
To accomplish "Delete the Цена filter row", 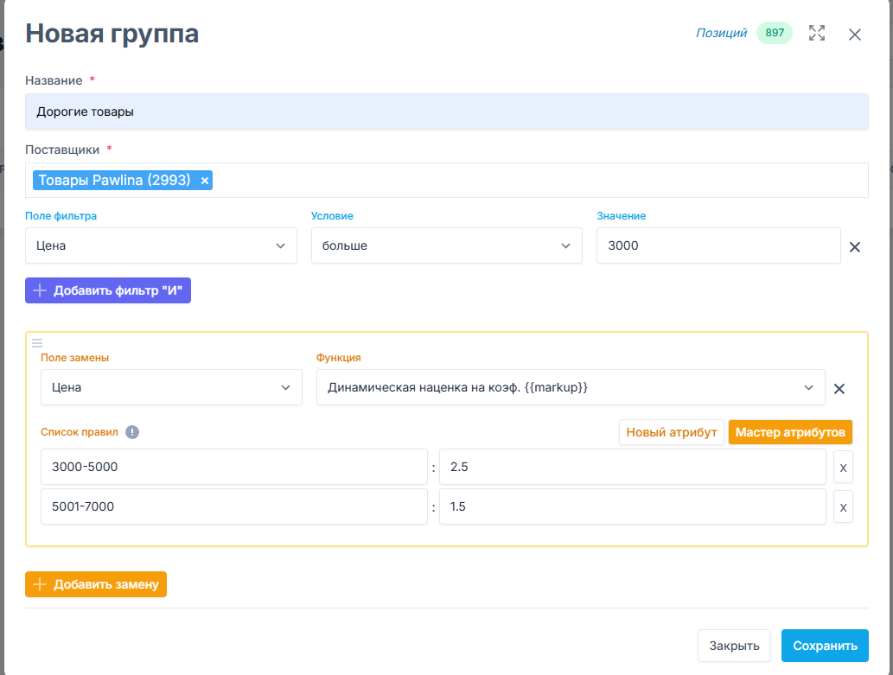I will click(x=854, y=247).
